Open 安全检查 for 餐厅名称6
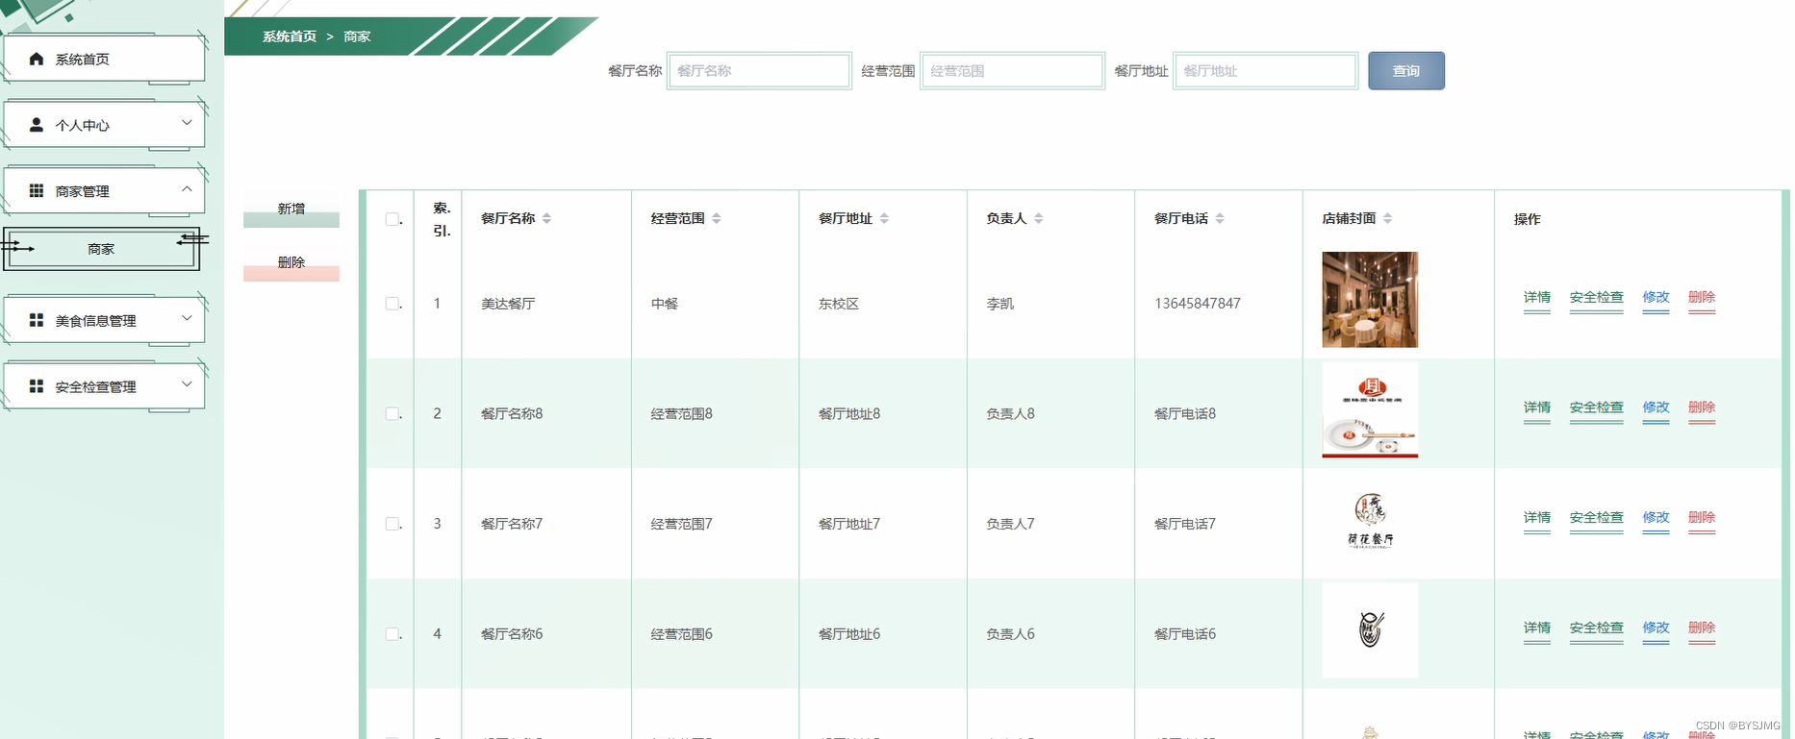This screenshot has height=739, width=1795. pyautogui.click(x=1597, y=628)
